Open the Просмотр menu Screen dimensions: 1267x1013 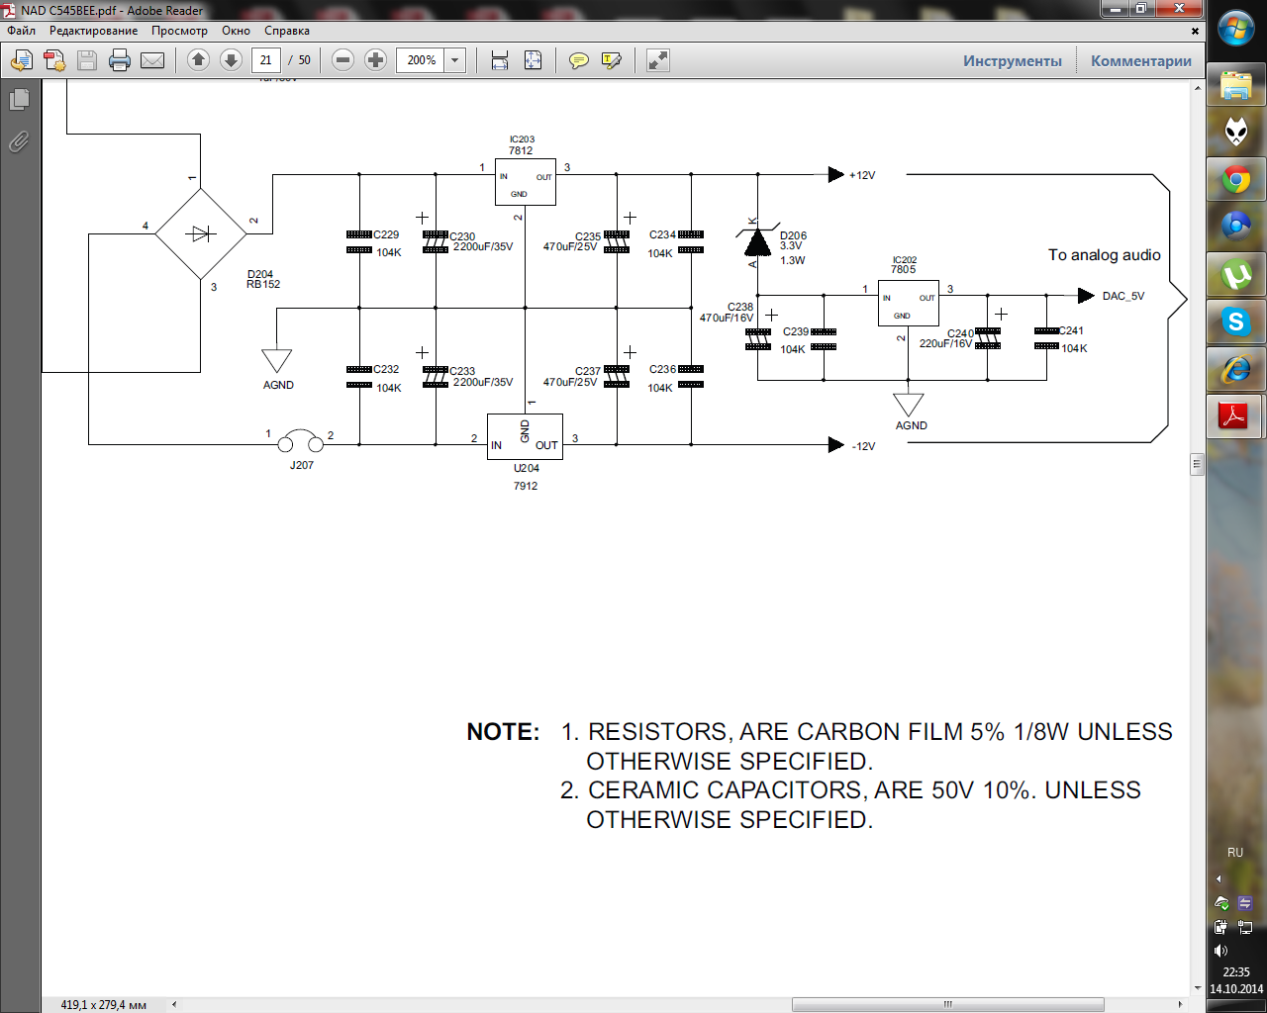(179, 31)
